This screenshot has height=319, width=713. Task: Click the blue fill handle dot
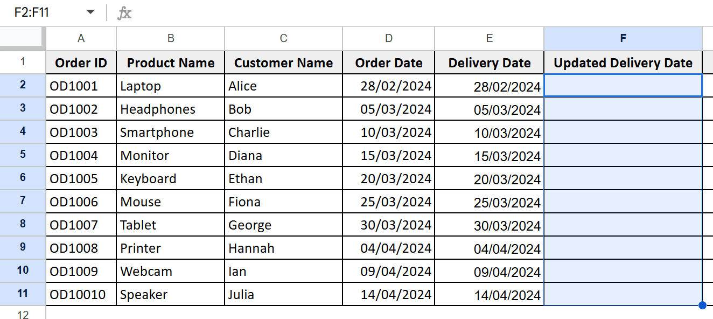click(702, 306)
